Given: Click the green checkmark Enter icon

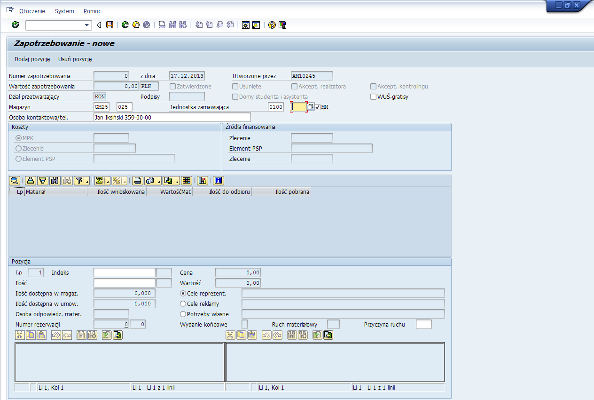Looking at the screenshot, I should pyautogui.click(x=16, y=25).
